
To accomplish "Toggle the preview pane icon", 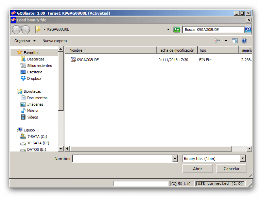I will [235, 41].
